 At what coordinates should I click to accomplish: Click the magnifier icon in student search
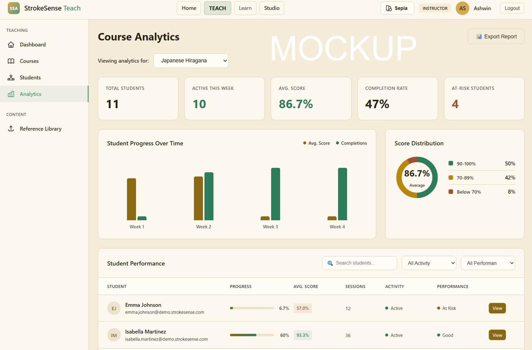(x=330, y=263)
